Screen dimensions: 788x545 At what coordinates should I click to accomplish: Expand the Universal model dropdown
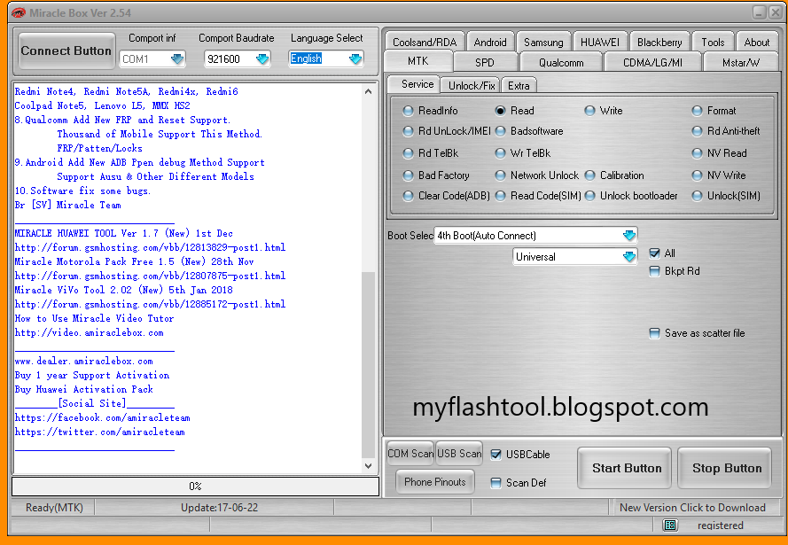[x=629, y=257]
